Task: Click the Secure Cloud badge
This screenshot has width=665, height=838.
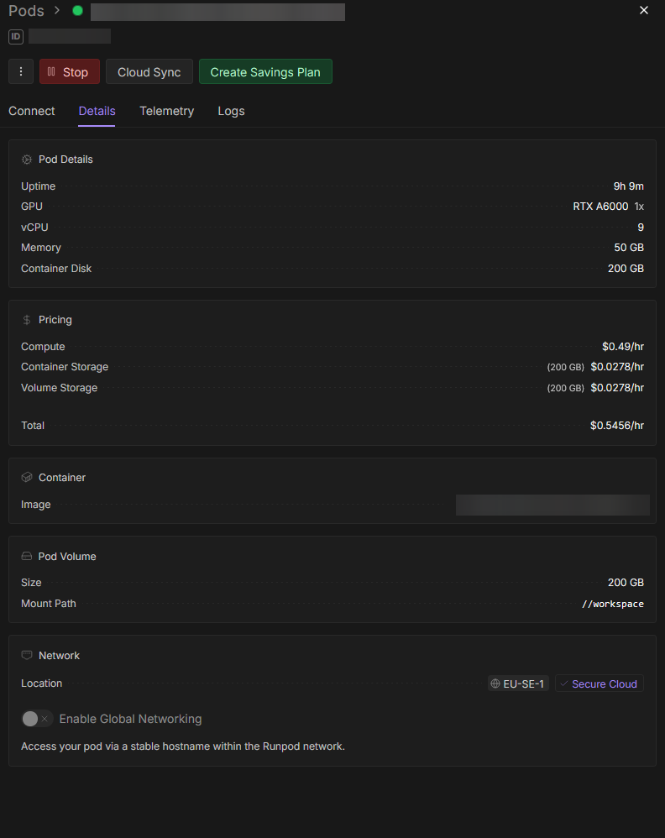Action: [599, 684]
